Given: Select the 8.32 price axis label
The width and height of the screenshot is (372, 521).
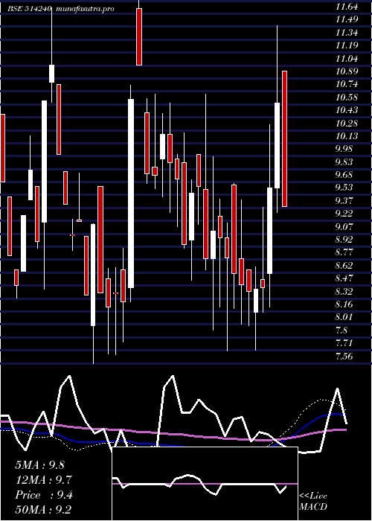Looking at the screenshot, I should [344, 292].
